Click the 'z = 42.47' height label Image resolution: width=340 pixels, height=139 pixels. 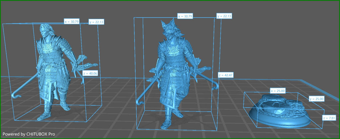click(226, 75)
